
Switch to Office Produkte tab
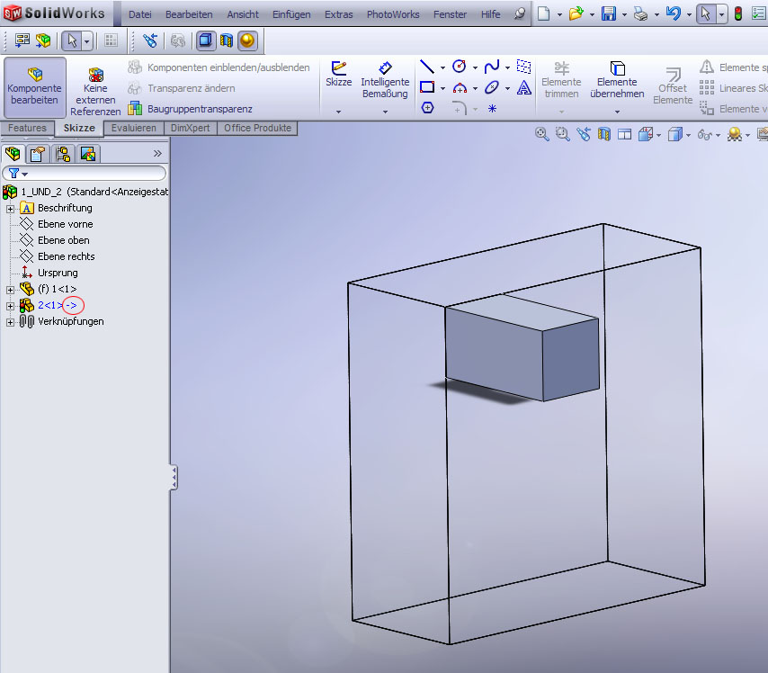(257, 128)
